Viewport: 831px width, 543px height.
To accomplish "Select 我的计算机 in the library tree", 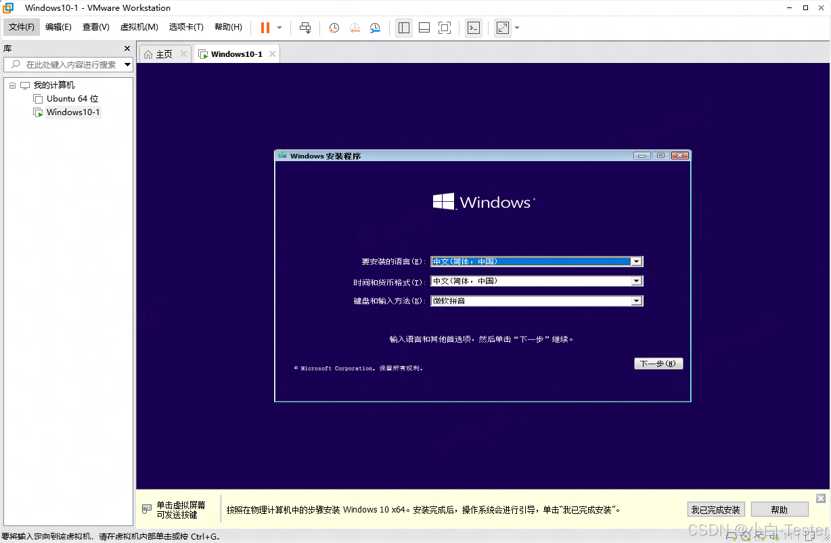I will (x=54, y=85).
